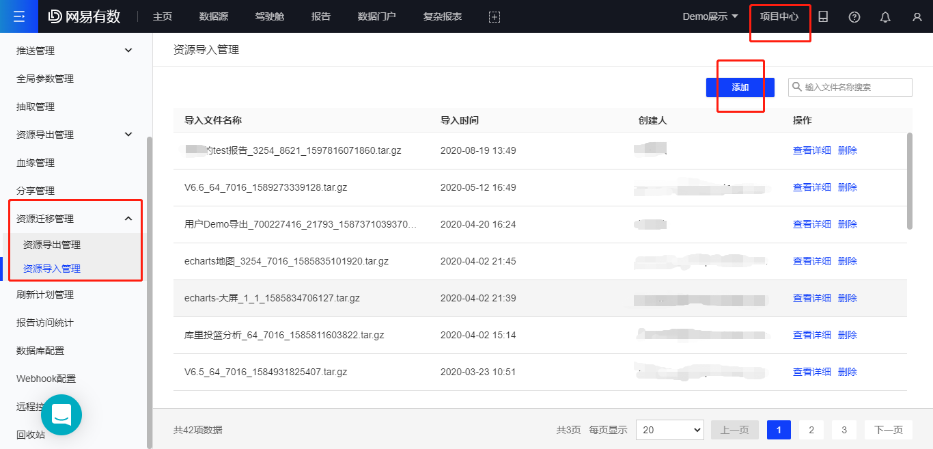Open the Demo展示 project dropdown
The height and width of the screenshot is (449, 933).
(x=710, y=16)
